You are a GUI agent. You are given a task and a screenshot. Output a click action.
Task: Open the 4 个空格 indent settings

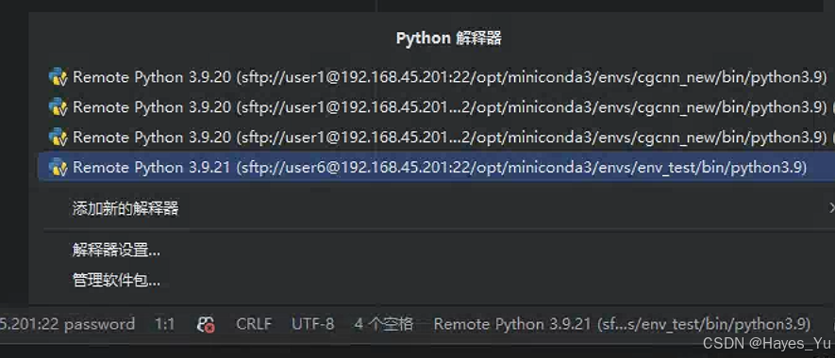tap(383, 324)
